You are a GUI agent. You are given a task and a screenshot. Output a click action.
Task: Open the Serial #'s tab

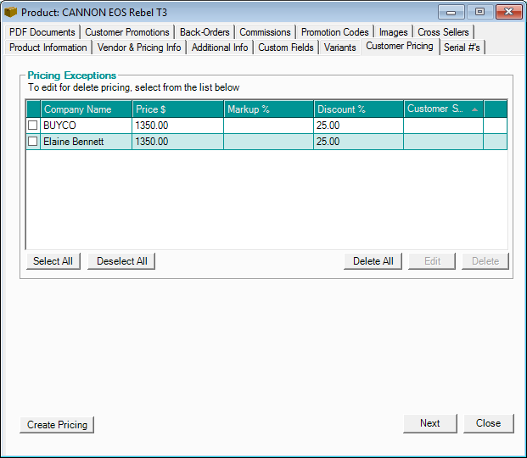tap(462, 47)
